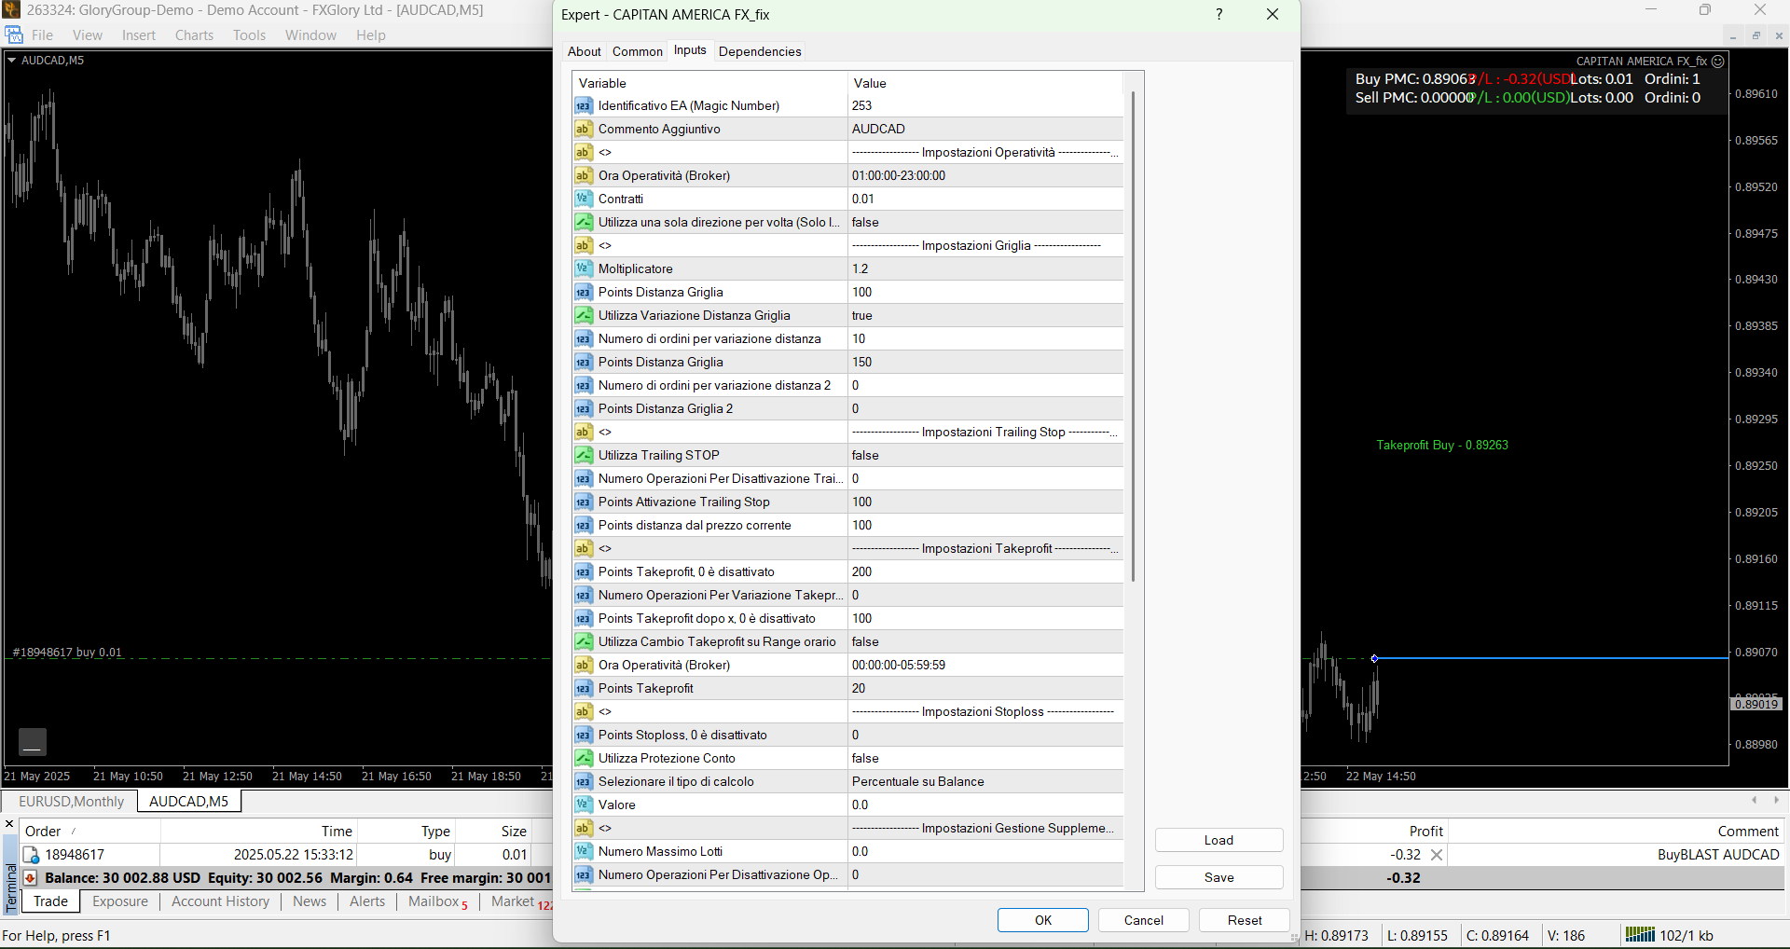Click the Expert Advisor smiley face icon

[1718, 62]
